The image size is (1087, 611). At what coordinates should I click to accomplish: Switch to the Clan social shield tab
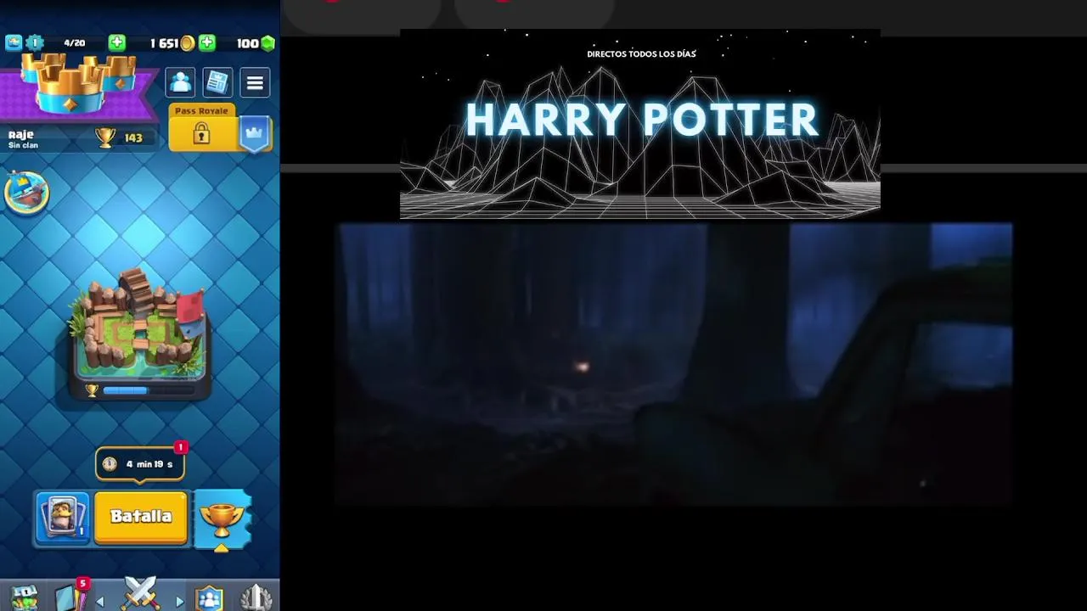pos(209,598)
